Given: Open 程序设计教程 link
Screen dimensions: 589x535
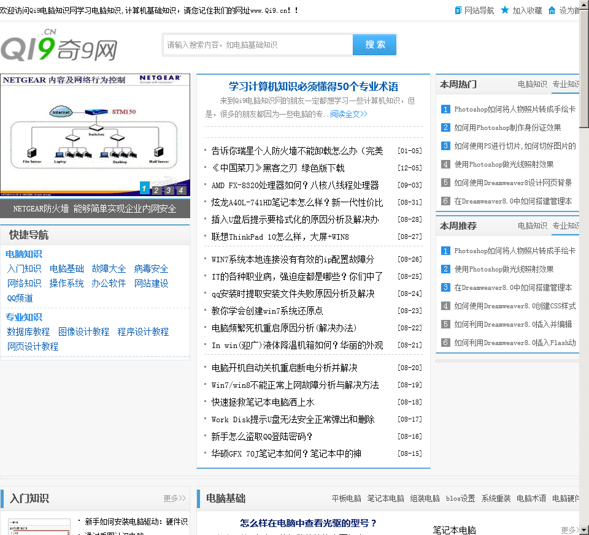Looking at the screenshot, I should tap(143, 332).
